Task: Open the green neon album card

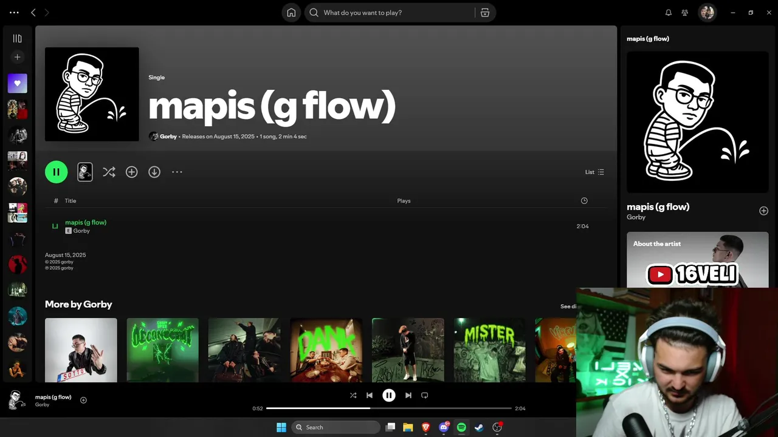Action: pyautogui.click(x=162, y=350)
